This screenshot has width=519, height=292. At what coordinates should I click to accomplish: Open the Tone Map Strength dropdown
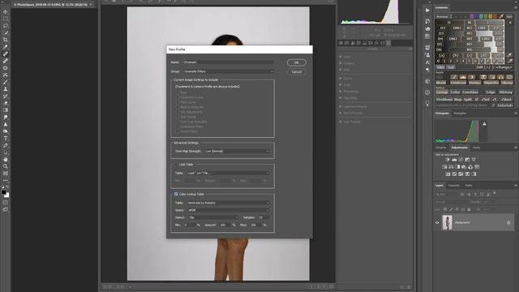(237, 152)
